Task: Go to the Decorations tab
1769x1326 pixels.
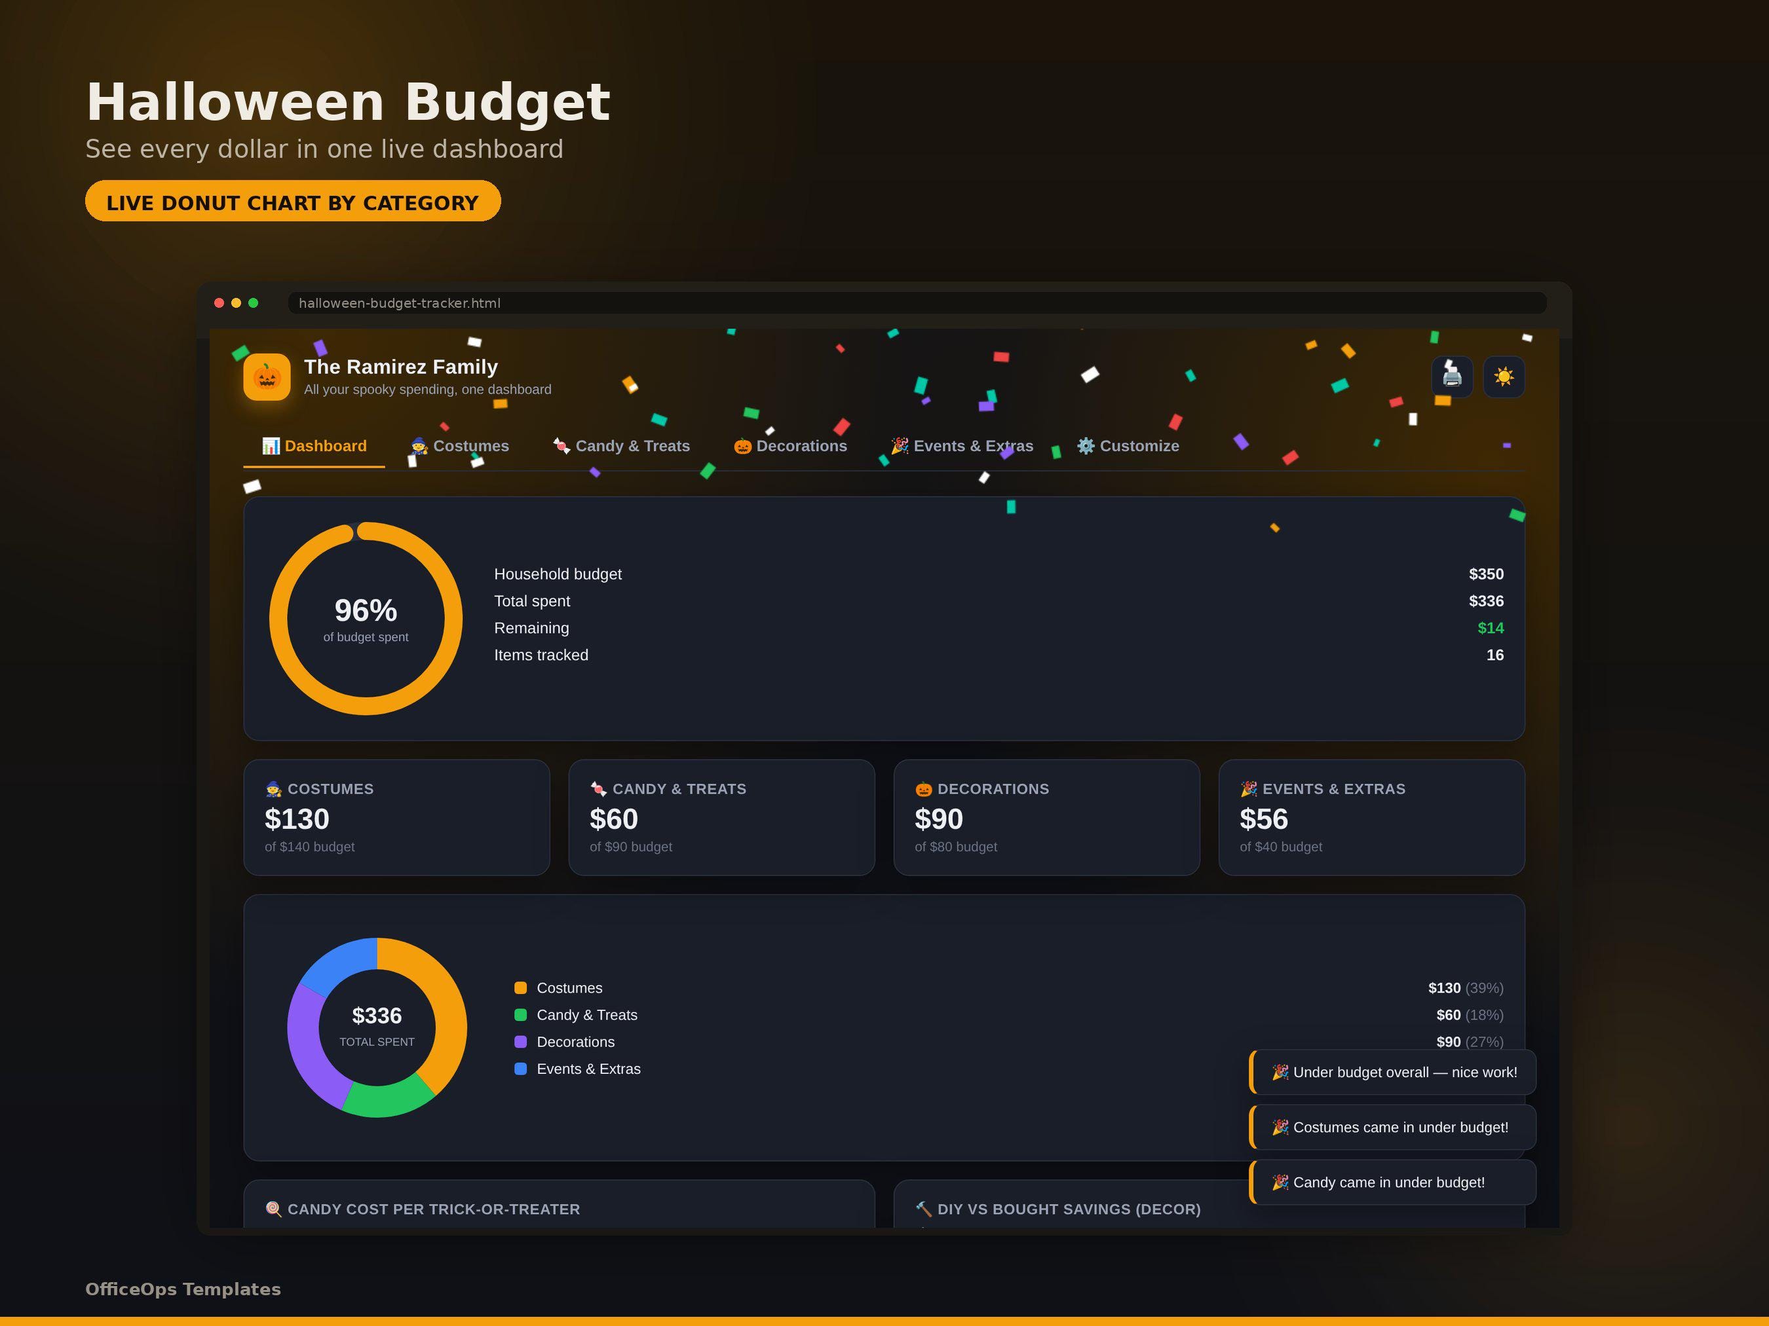Action: point(790,446)
